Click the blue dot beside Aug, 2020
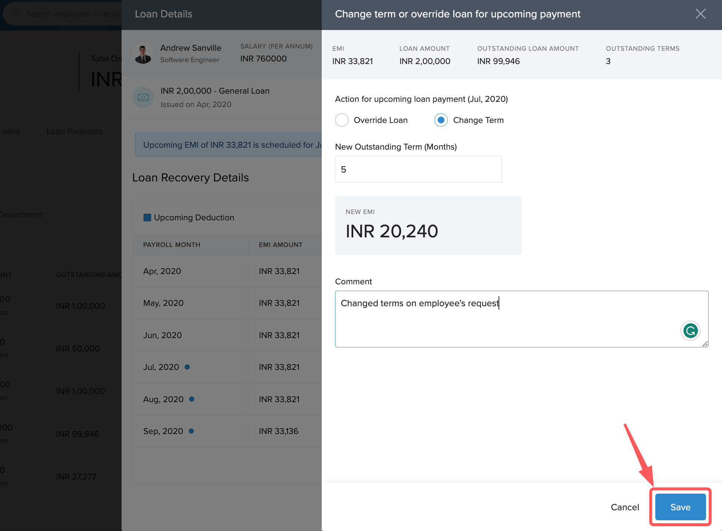 pos(192,399)
